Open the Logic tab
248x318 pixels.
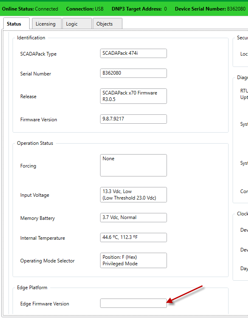(77, 24)
